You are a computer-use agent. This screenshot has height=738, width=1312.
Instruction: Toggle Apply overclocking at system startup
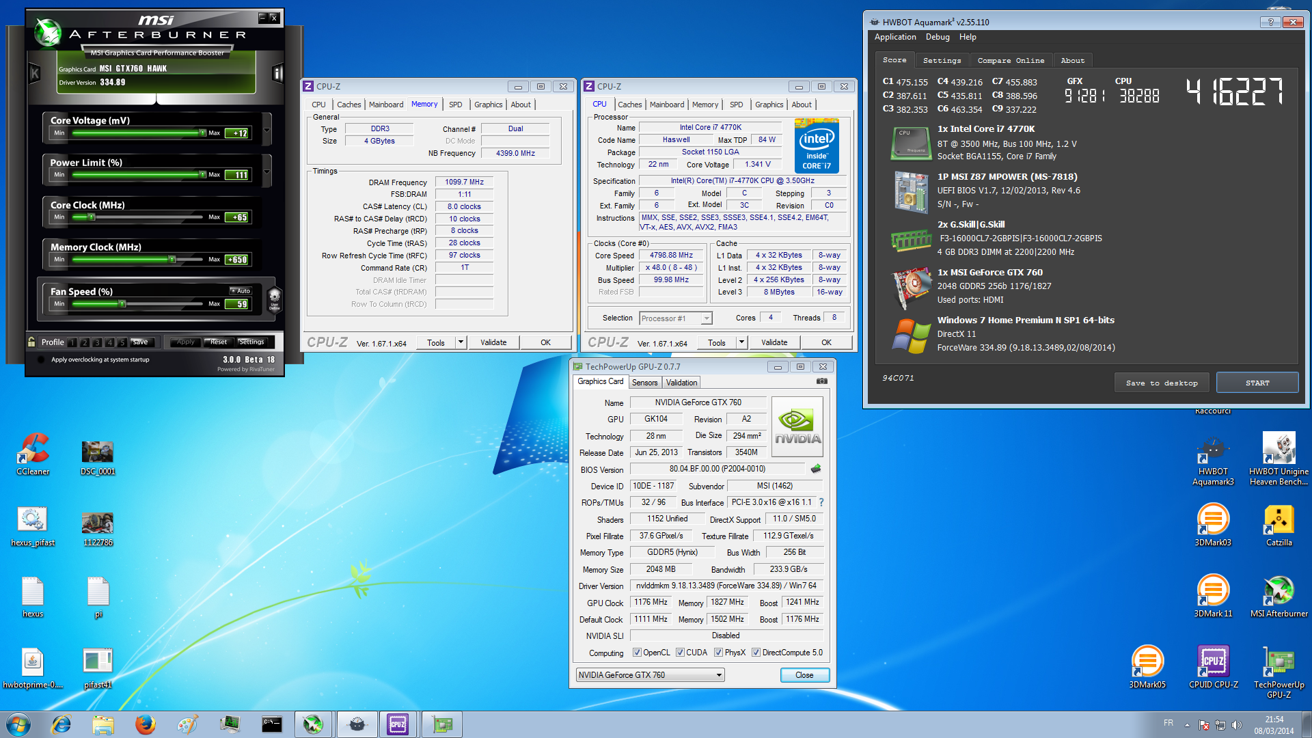[x=41, y=359]
